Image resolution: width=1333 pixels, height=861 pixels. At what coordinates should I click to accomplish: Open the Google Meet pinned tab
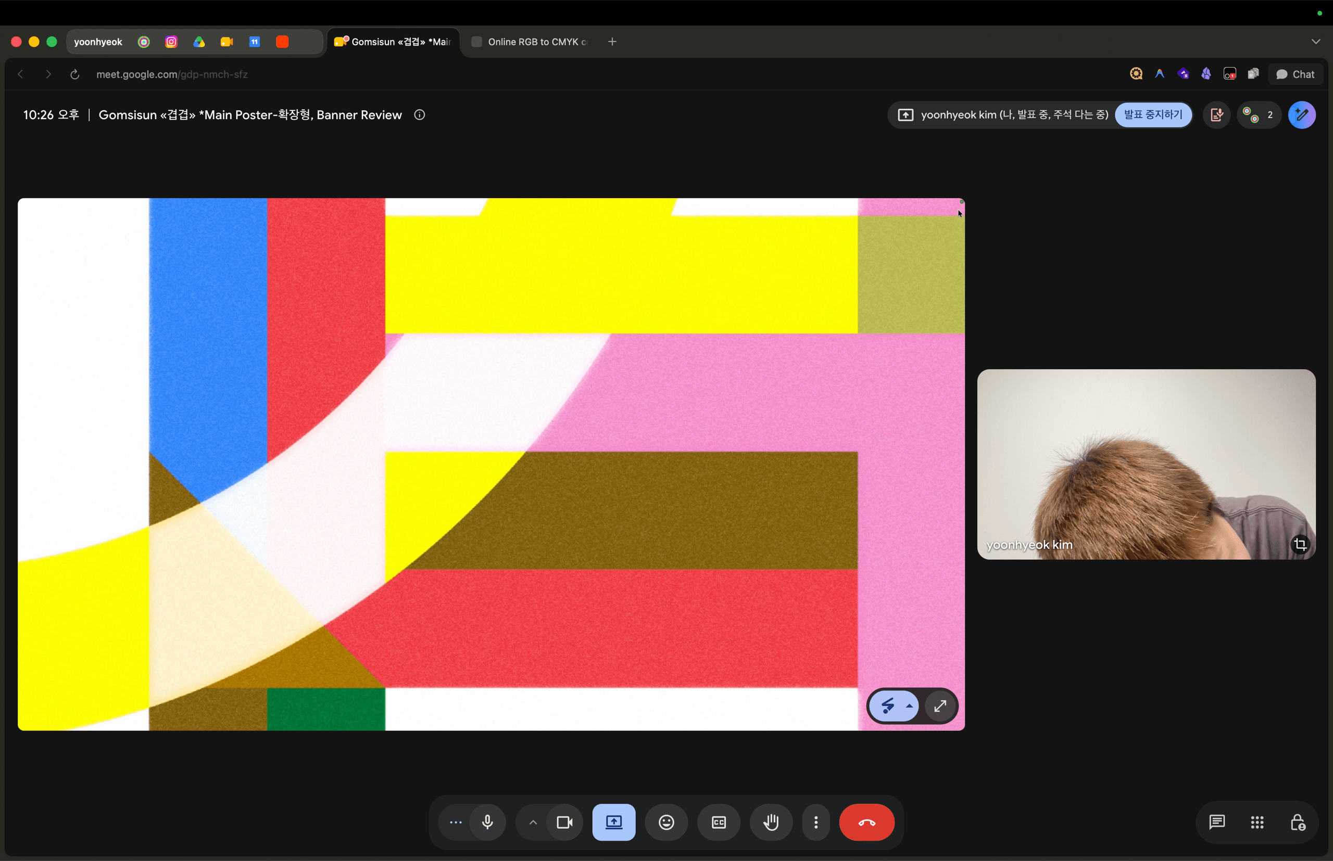227,42
